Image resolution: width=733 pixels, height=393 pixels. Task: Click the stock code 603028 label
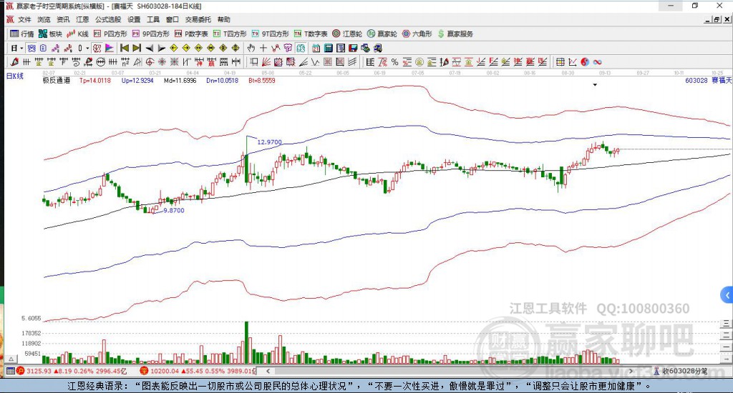(696, 80)
